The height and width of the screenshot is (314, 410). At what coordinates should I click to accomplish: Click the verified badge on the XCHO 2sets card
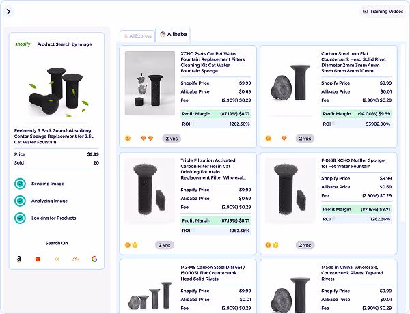(x=128, y=139)
